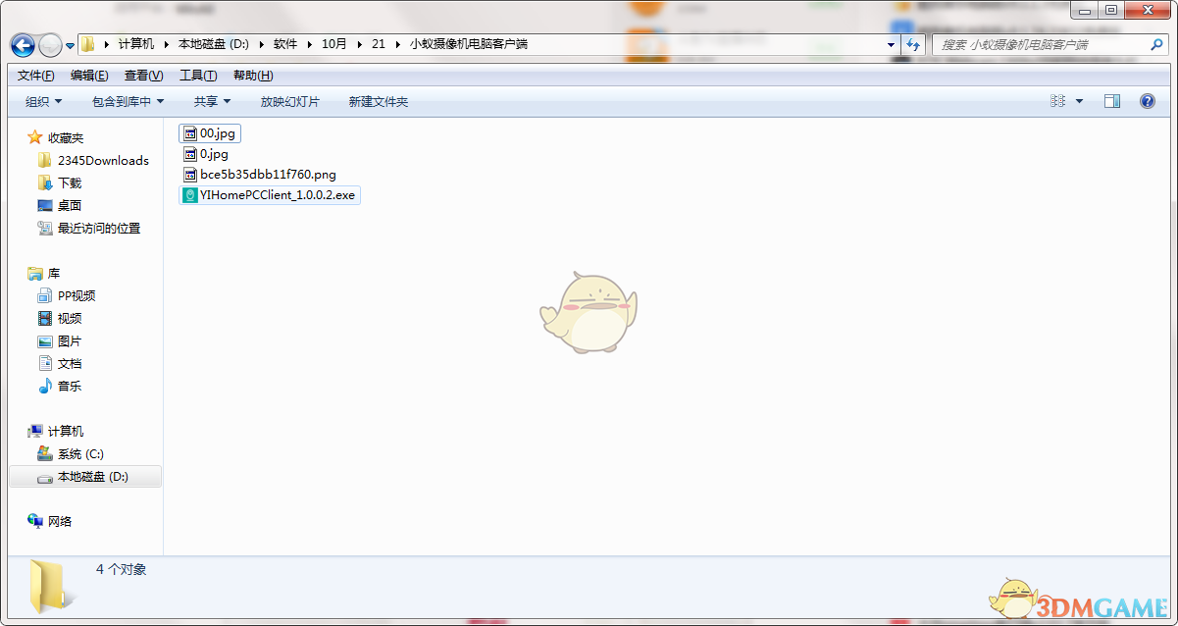
Task: Open the 文件(F) menu
Action: [36, 76]
